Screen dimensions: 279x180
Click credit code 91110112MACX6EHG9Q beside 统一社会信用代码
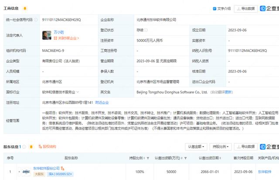(61, 20)
